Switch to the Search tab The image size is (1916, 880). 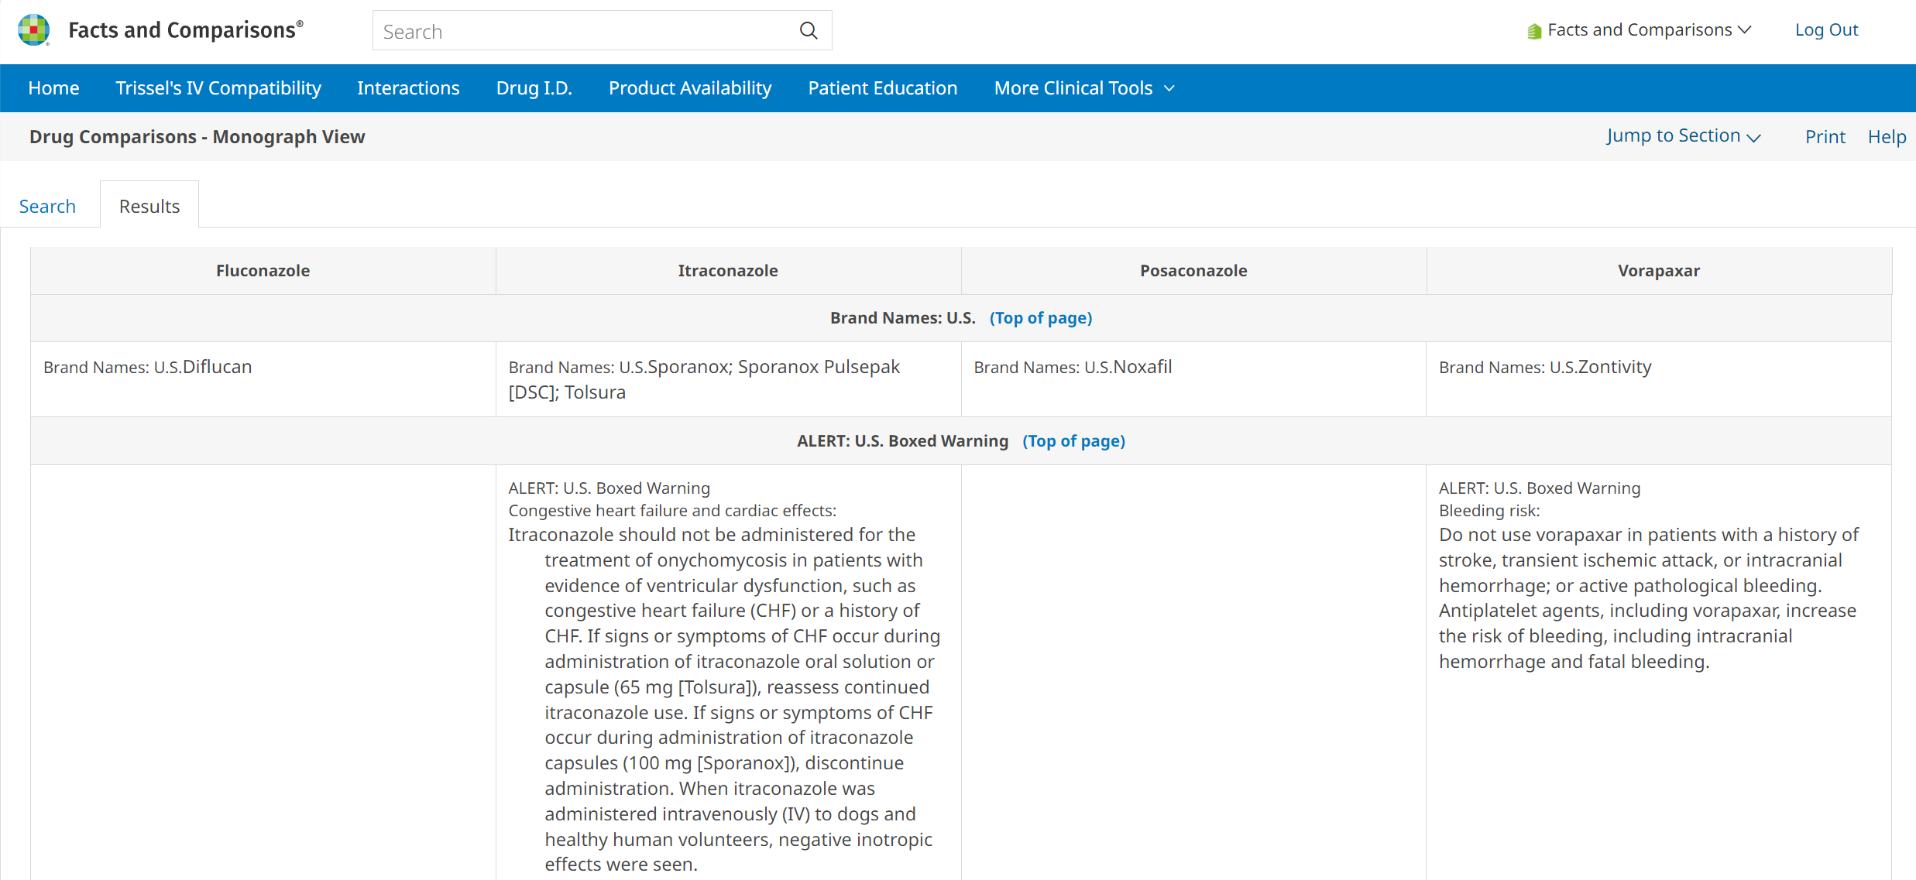click(47, 207)
